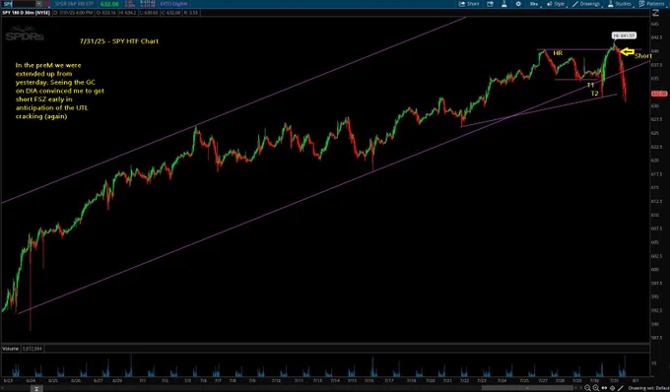Click the 600 price axis label

[655, 270]
